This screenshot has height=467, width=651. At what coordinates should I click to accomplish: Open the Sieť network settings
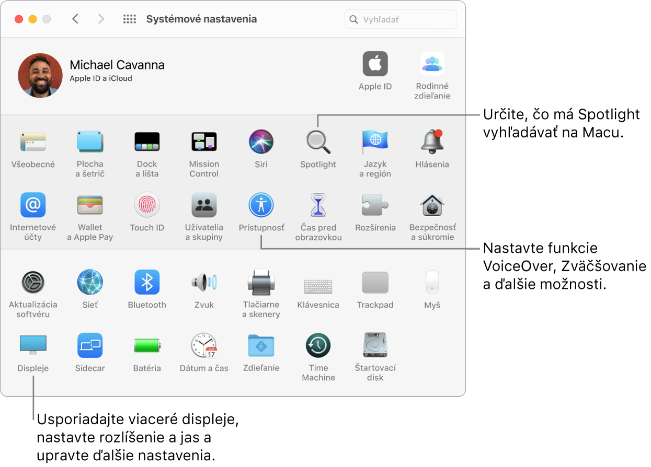[90, 283]
